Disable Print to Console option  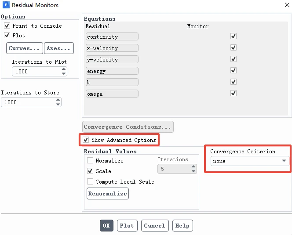[x=7, y=25]
